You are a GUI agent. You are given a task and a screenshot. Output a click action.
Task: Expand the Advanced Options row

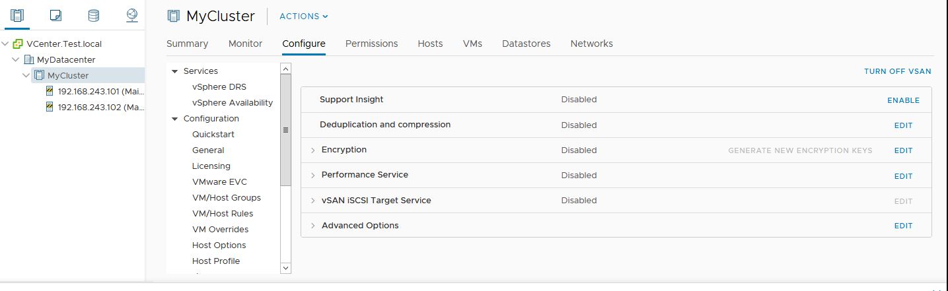coord(313,226)
